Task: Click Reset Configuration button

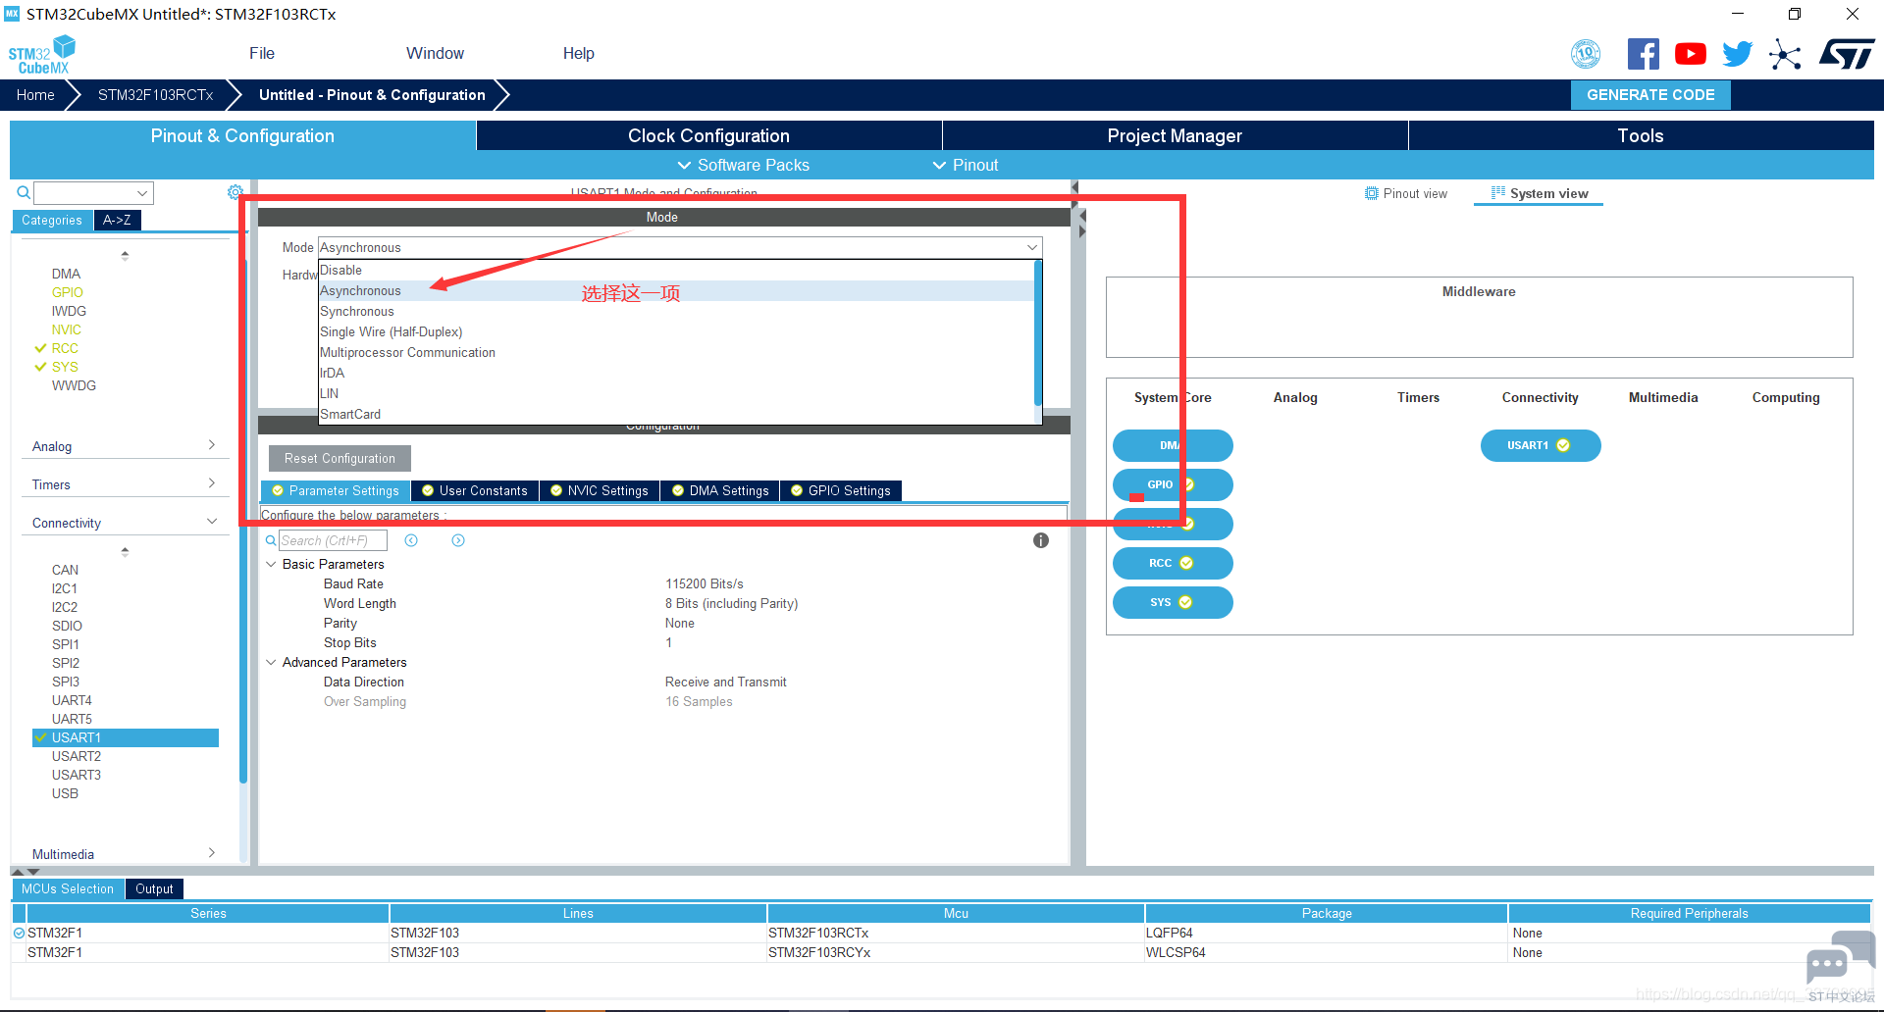Action: click(x=340, y=458)
